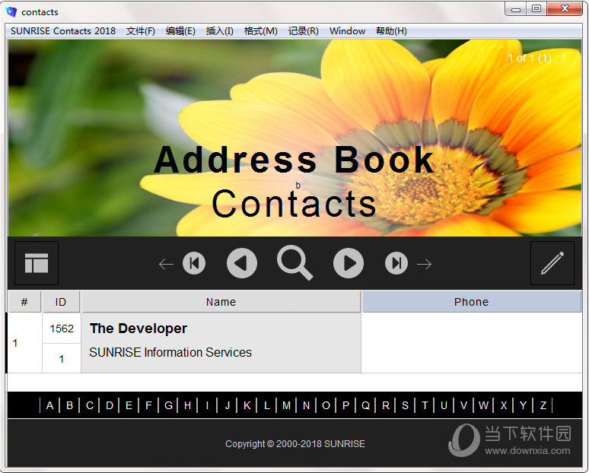This screenshot has height=473, width=589.
Task: Filter contacts by letter R
Action: click(x=385, y=405)
